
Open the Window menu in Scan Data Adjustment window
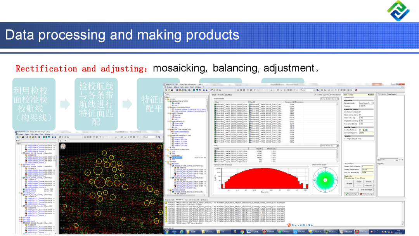coord(198,87)
